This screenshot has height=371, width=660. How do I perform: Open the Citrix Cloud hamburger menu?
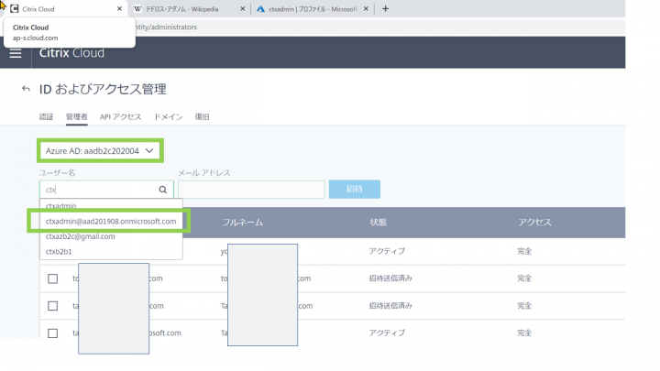point(16,53)
